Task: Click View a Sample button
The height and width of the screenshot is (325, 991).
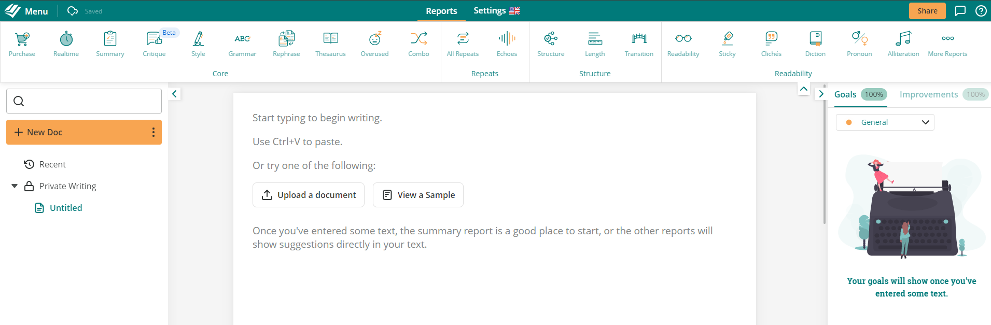Action: (x=418, y=195)
